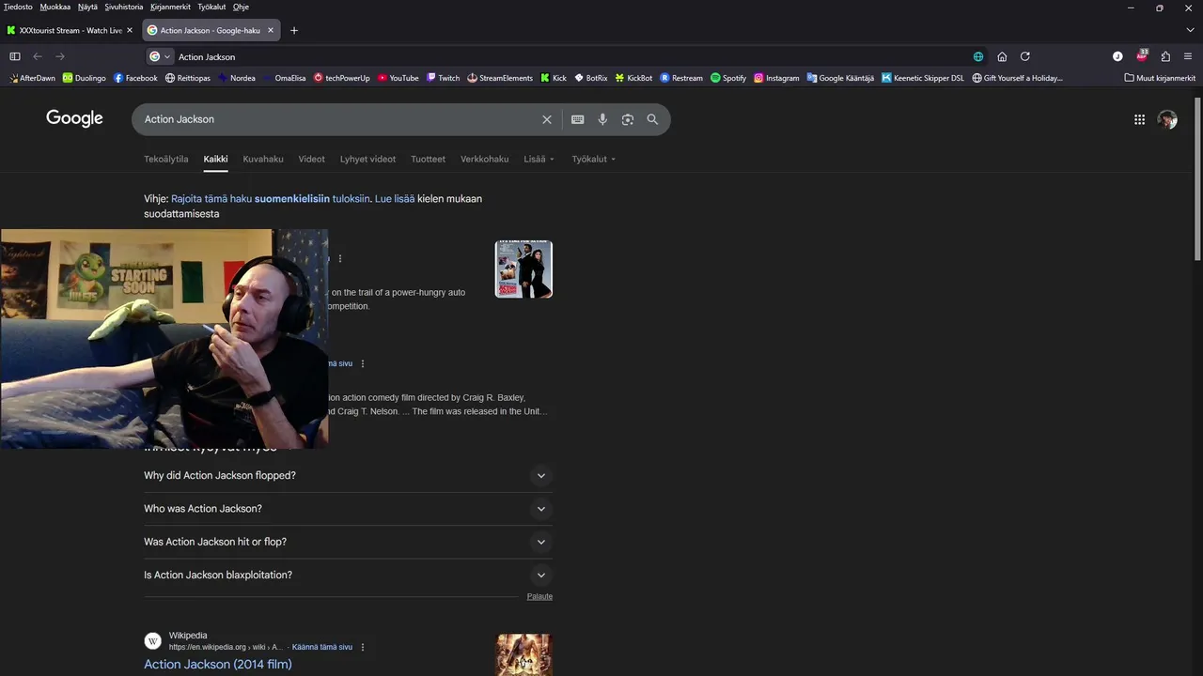Open a new browser tab

[x=294, y=30]
